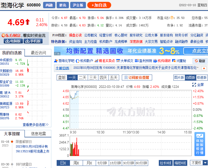The height and width of the screenshot is (168, 208).
Task: Select 月K chart tab
Action: click(89, 163)
